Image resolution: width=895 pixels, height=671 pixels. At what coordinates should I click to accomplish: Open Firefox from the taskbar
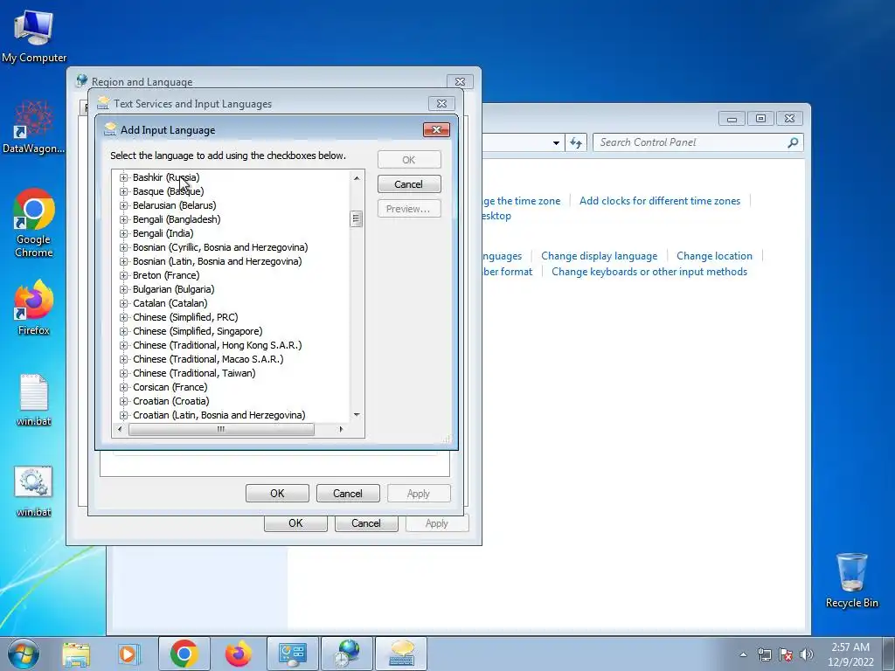pos(238,654)
